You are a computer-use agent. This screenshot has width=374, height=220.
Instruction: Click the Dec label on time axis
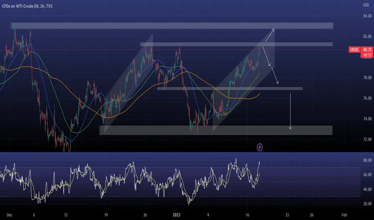coord(9,215)
